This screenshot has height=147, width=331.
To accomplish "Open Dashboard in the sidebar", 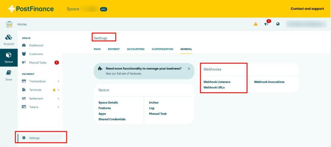I will (36, 45).
